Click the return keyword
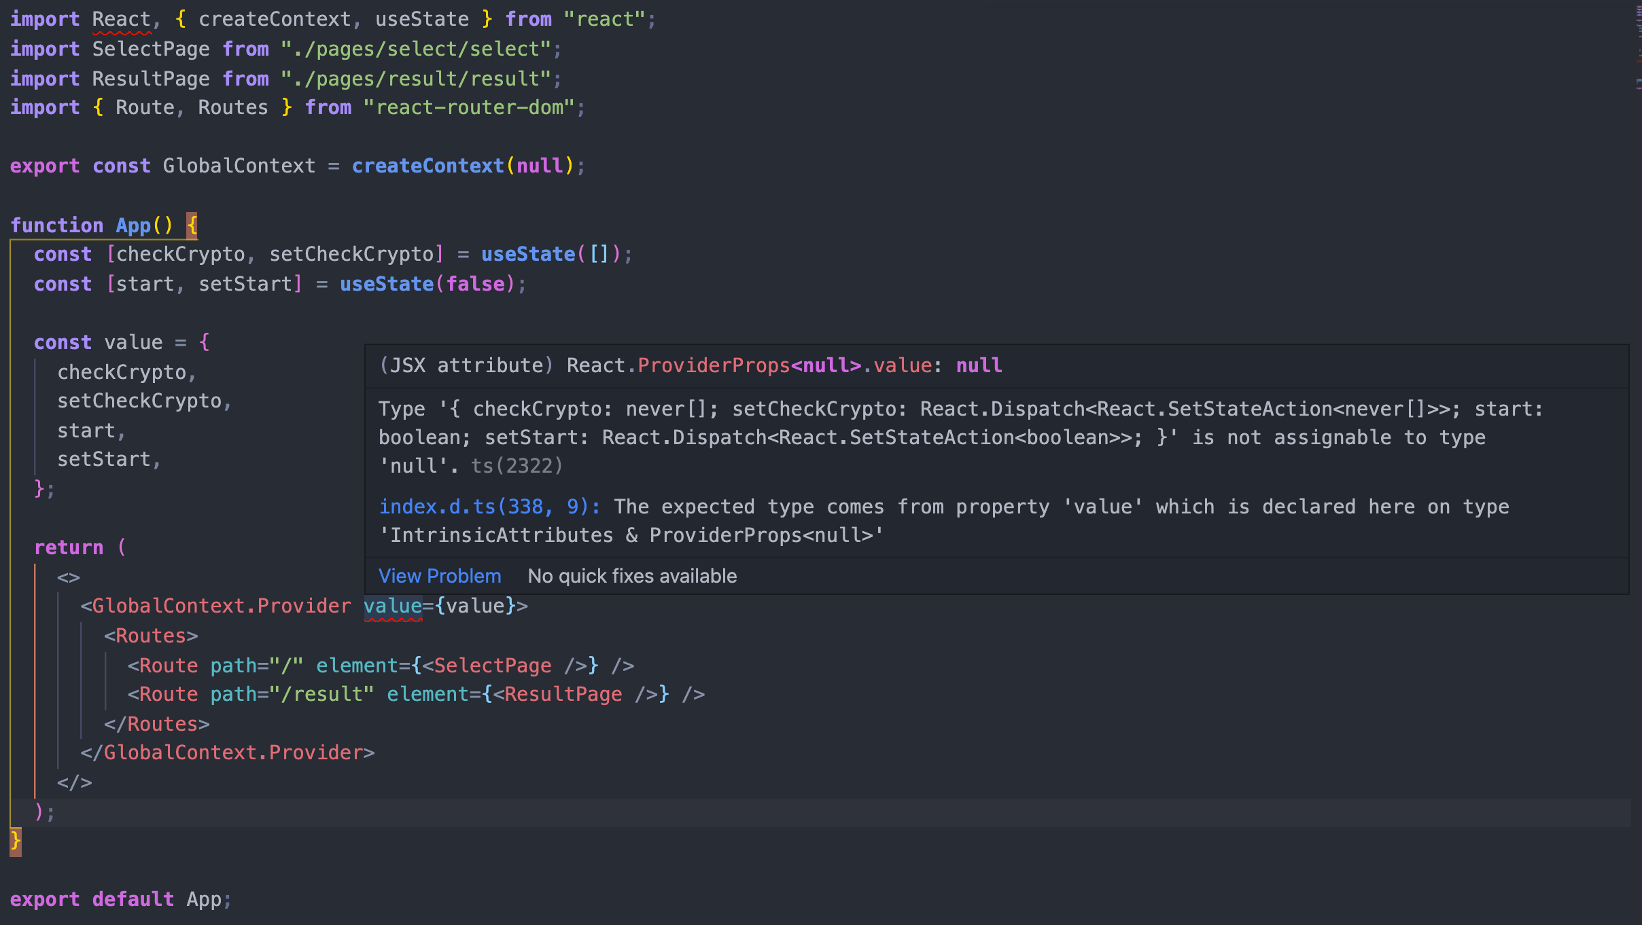Viewport: 1642px width, 925px height. click(x=69, y=547)
